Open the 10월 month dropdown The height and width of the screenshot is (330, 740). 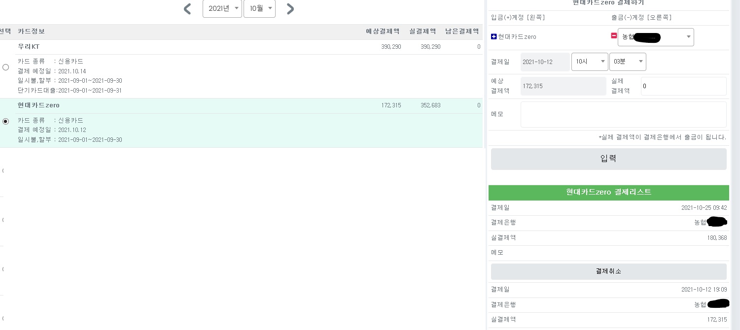point(259,8)
